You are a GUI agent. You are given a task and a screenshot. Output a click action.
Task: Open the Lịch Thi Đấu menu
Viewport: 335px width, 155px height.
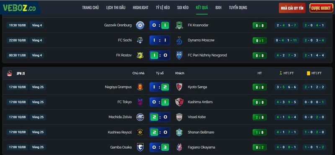[x=116, y=8]
